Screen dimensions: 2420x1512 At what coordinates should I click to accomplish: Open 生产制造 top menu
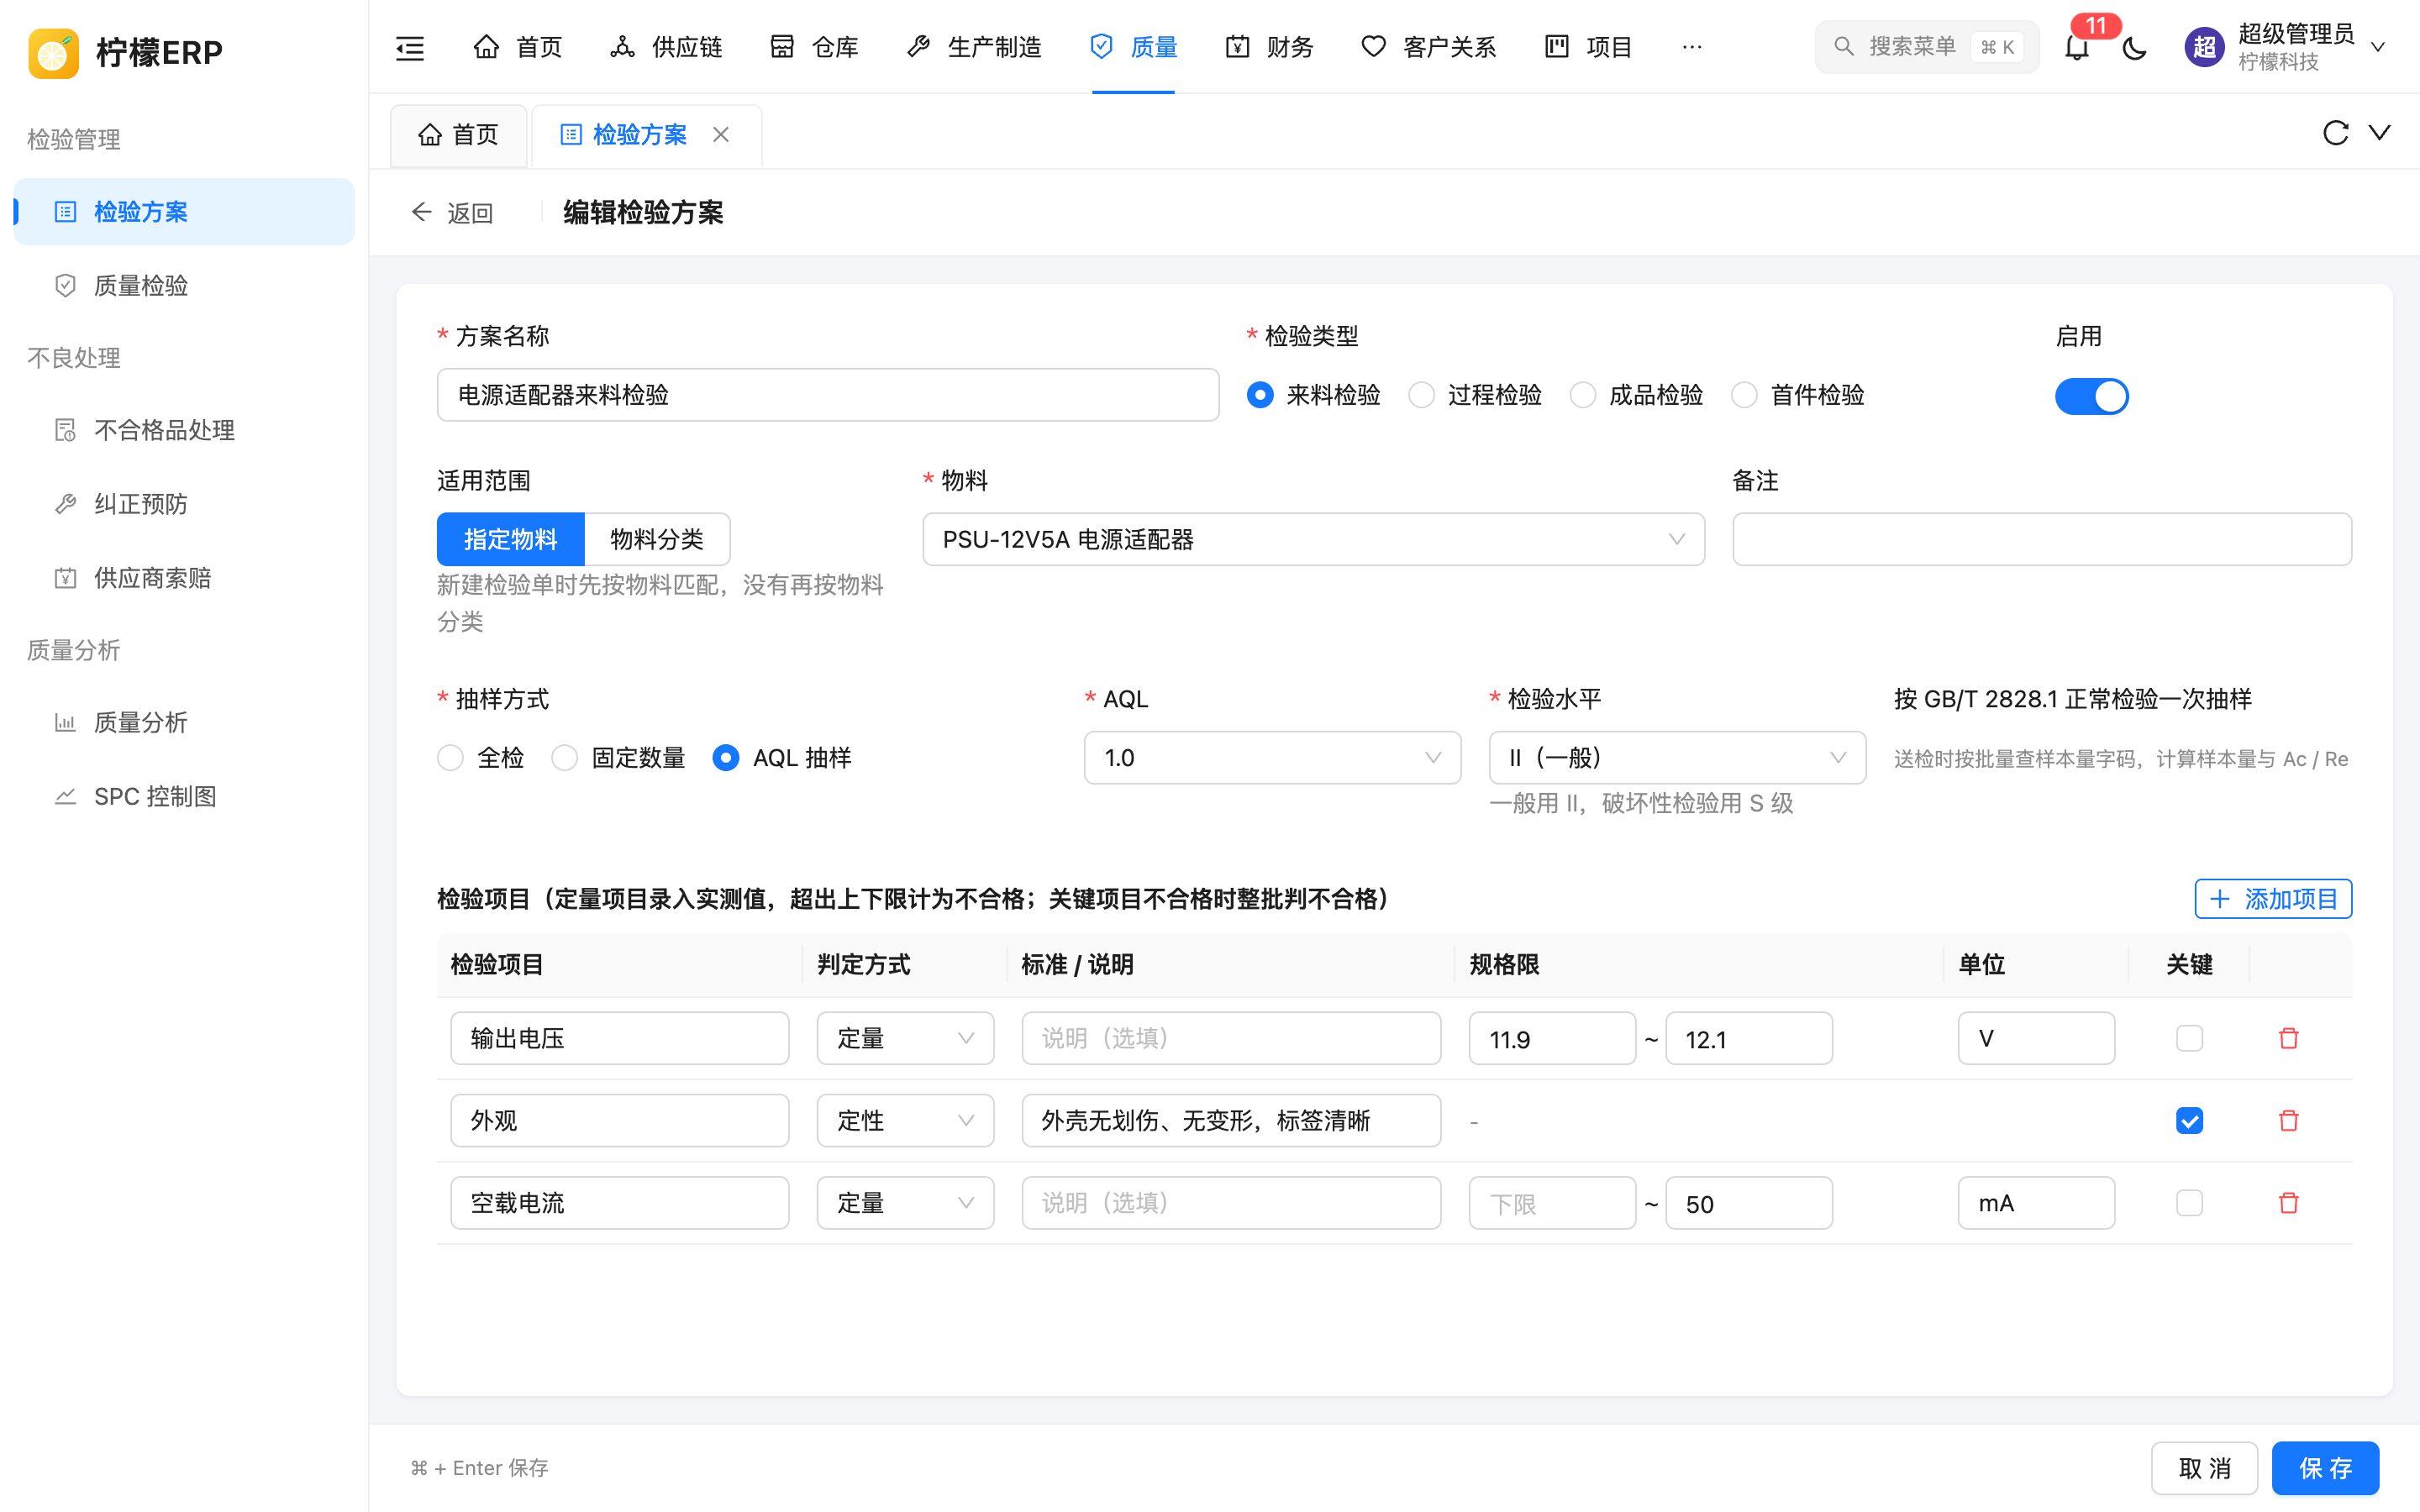pyautogui.click(x=974, y=47)
